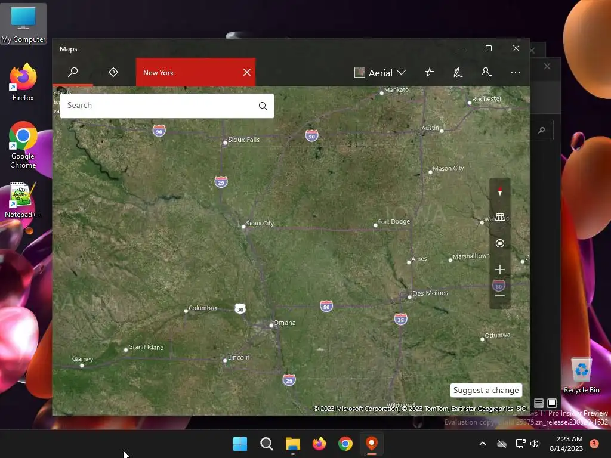
Task: Launch Firefox from the taskbar
Action: coord(319,444)
